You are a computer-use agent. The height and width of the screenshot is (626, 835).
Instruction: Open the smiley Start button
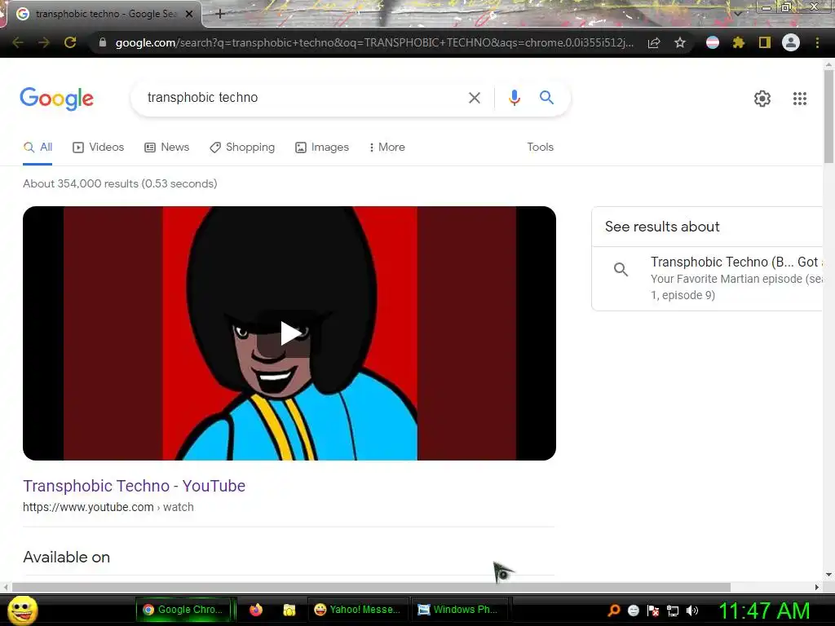(22, 611)
